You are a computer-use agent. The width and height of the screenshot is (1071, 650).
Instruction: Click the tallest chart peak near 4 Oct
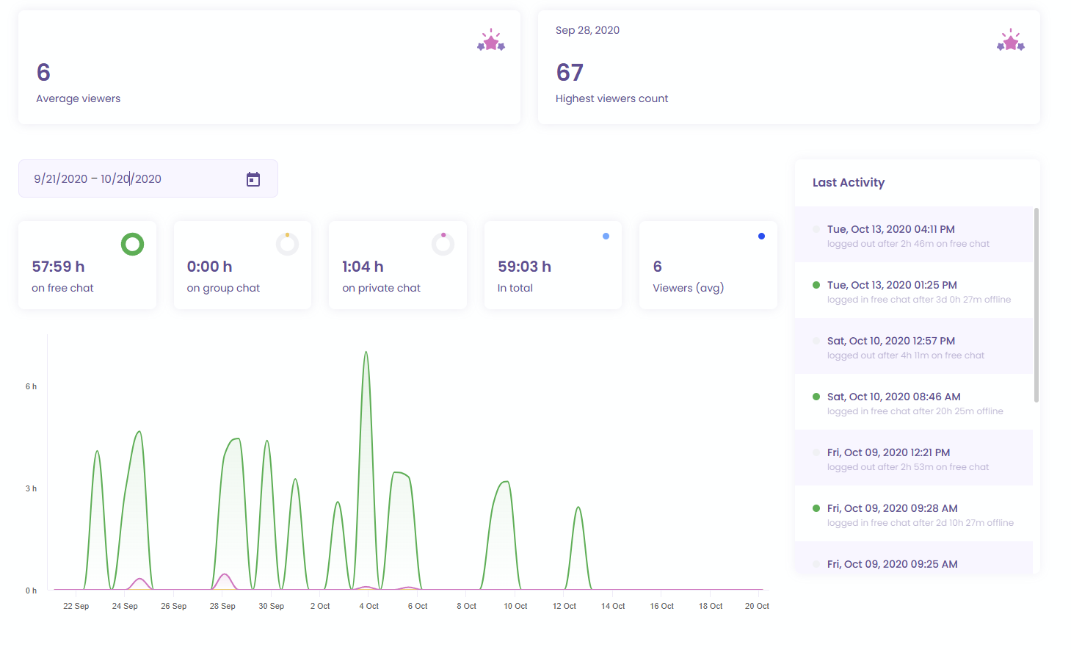[366, 353]
